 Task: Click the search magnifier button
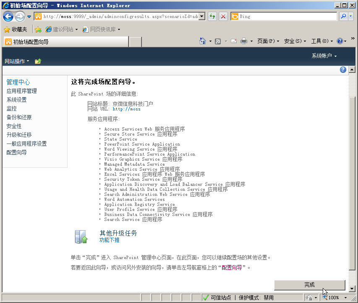coord(343,16)
